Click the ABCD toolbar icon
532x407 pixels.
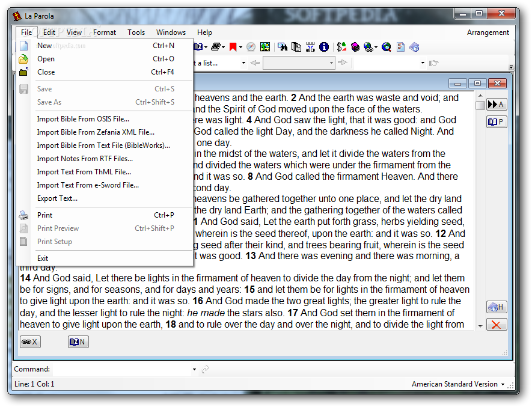click(x=310, y=47)
